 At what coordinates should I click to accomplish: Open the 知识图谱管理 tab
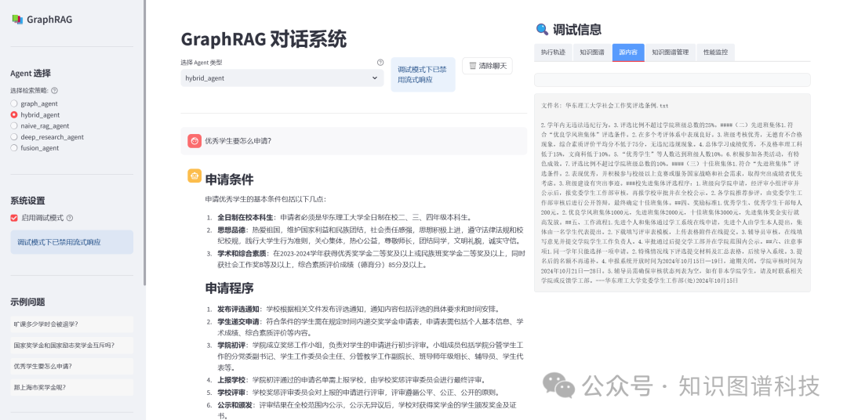coord(670,52)
